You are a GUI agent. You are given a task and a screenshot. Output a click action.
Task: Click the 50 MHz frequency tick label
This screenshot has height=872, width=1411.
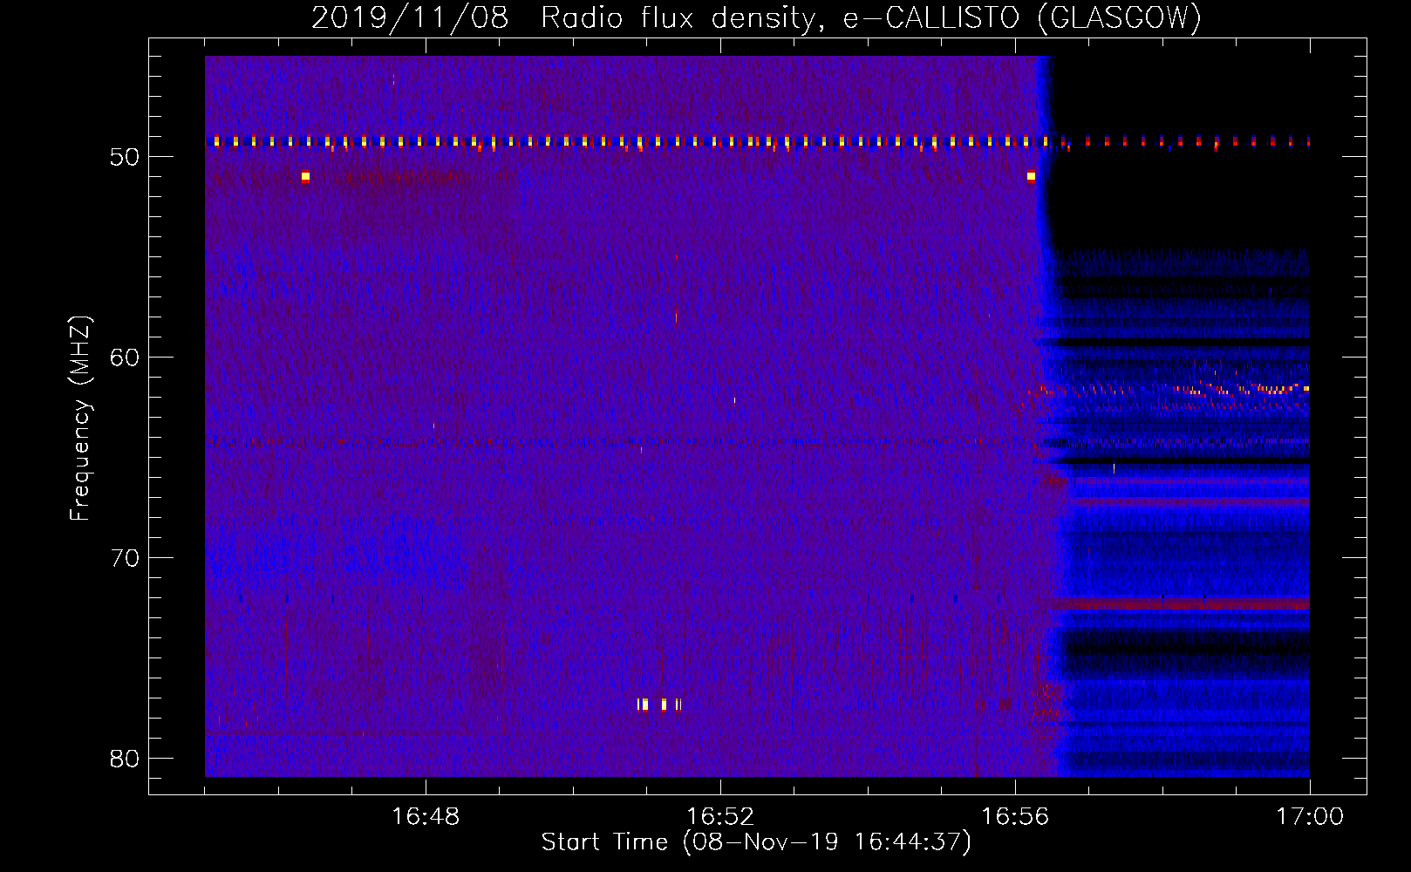[x=126, y=157]
